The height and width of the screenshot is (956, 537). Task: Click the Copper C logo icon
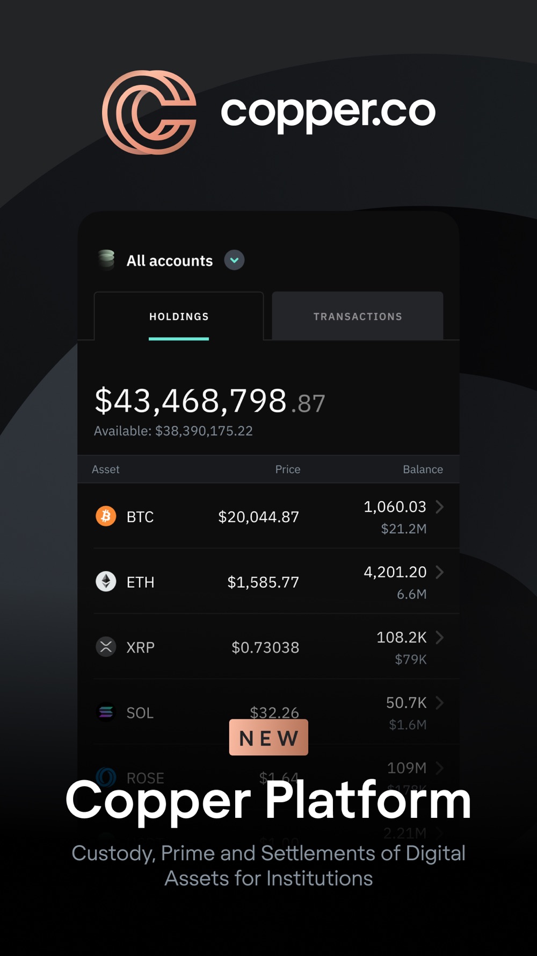point(150,112)
